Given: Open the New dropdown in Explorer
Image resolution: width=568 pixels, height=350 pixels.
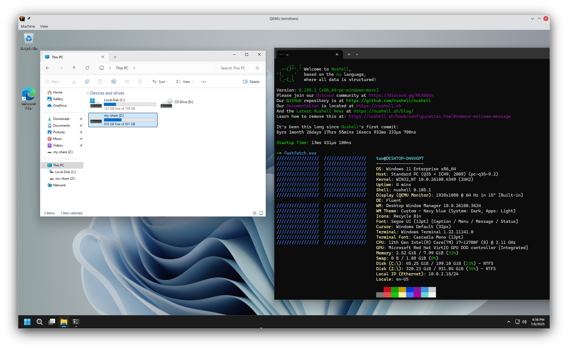Looking at the screenshot, I should click(54, 82).
